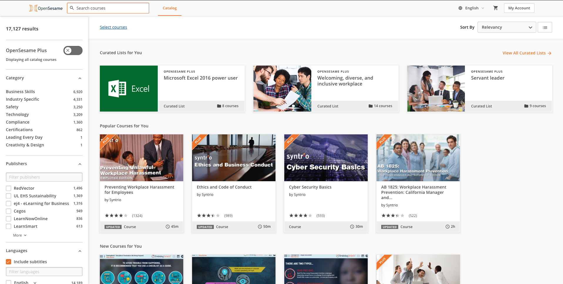Click the search magnifier icon

72,8
